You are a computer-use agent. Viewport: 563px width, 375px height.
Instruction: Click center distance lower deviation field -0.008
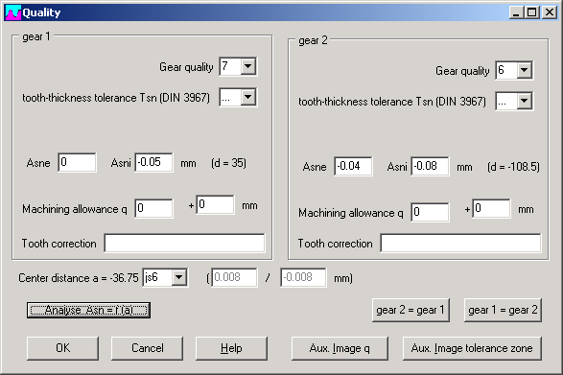point(303,277)
